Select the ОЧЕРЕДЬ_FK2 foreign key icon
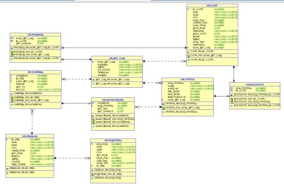The height and width of the screenshot is (187, 284). tap(12, 100)
